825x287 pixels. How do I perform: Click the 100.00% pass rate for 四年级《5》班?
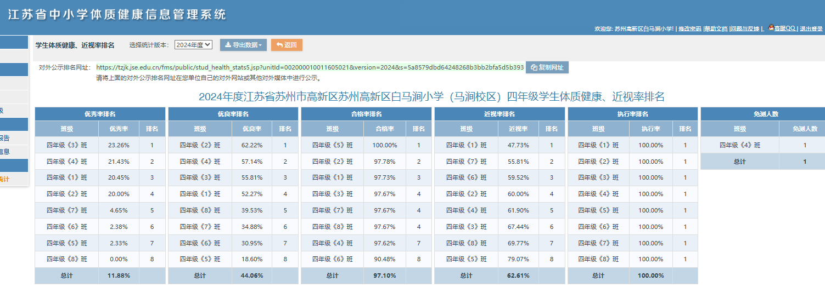point(385,145)
